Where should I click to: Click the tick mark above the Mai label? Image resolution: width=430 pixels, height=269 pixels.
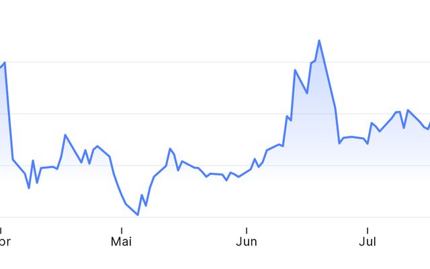[122, 230]
